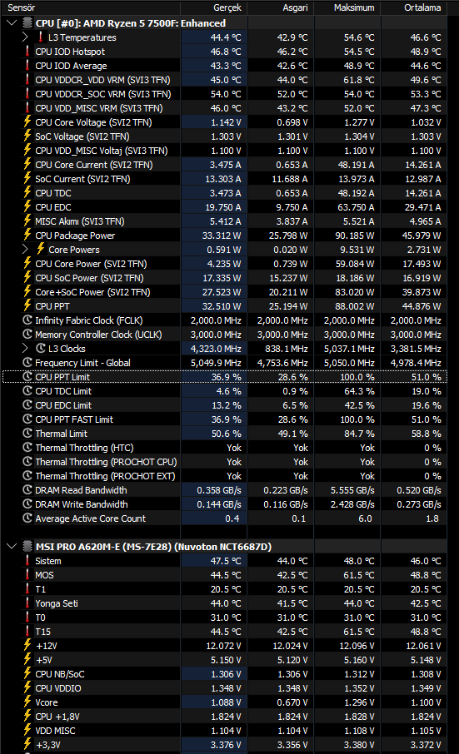Click clock icon of Thermal Throttling (HTC)
Screen dimensions: 459x754
tap(27, 447)
